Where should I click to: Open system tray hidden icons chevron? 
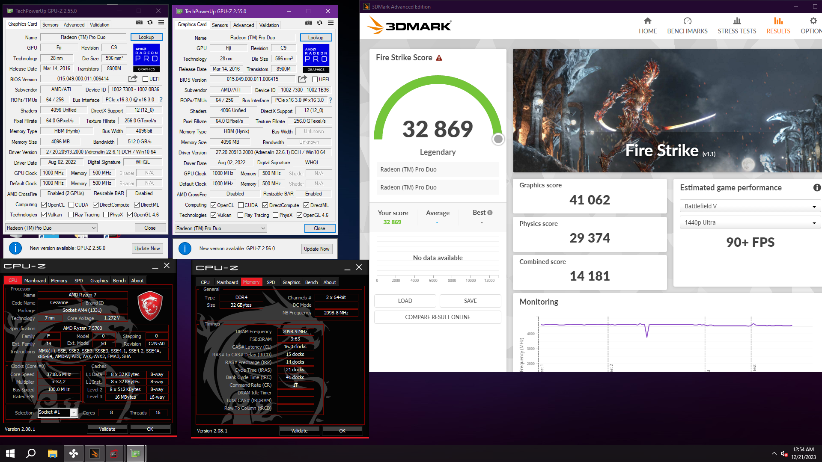click(774, 453)
